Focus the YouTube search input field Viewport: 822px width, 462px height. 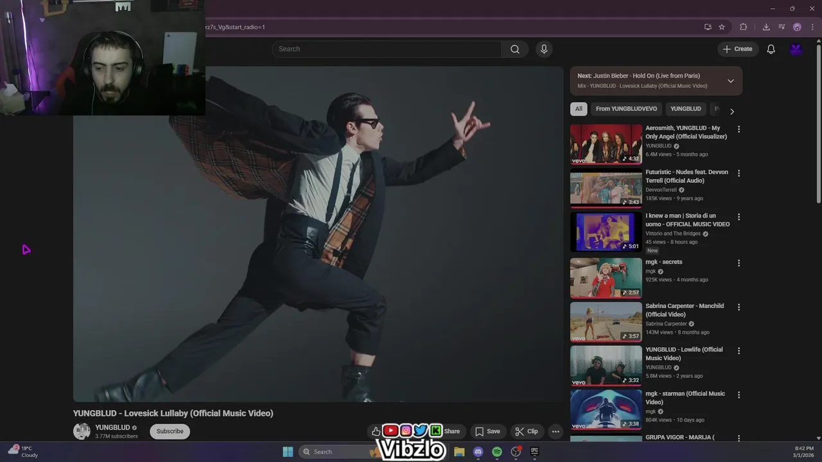tap(387, 49)
